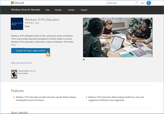Image resolution: width=164 pixels, height=114 pixels.
Task: Go to Windows Store for Business home
Action: pos(26,10)
